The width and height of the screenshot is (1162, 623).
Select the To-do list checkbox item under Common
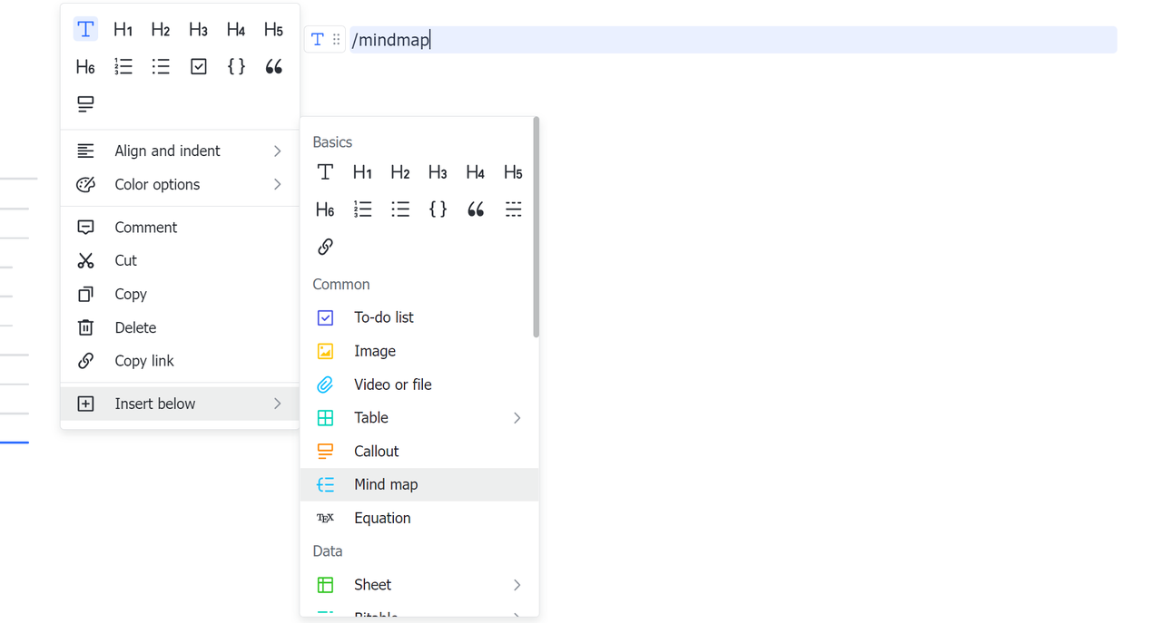[x=383, y=317]
